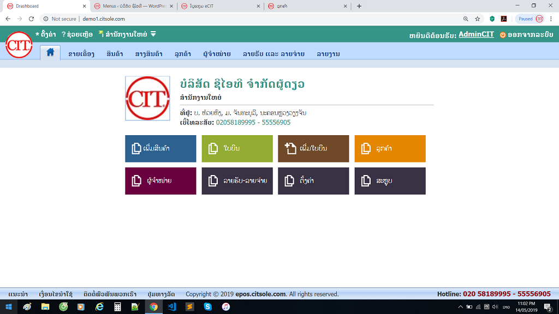Open the ສາງສິນຄ້າ menu
Screen dimensions: 559x314
click(x=148, y=54)
